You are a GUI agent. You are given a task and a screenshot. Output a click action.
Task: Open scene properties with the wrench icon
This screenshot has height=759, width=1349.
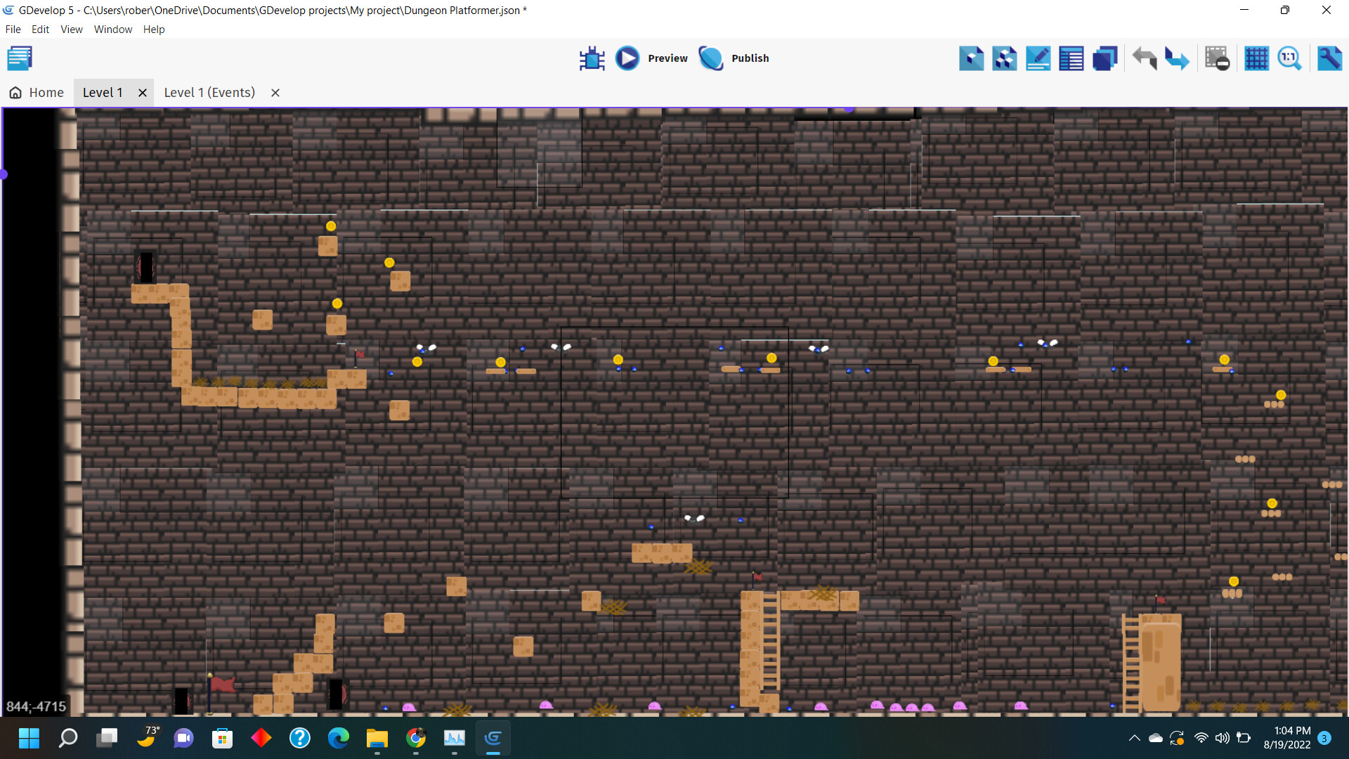click(x=1330, y=58)
